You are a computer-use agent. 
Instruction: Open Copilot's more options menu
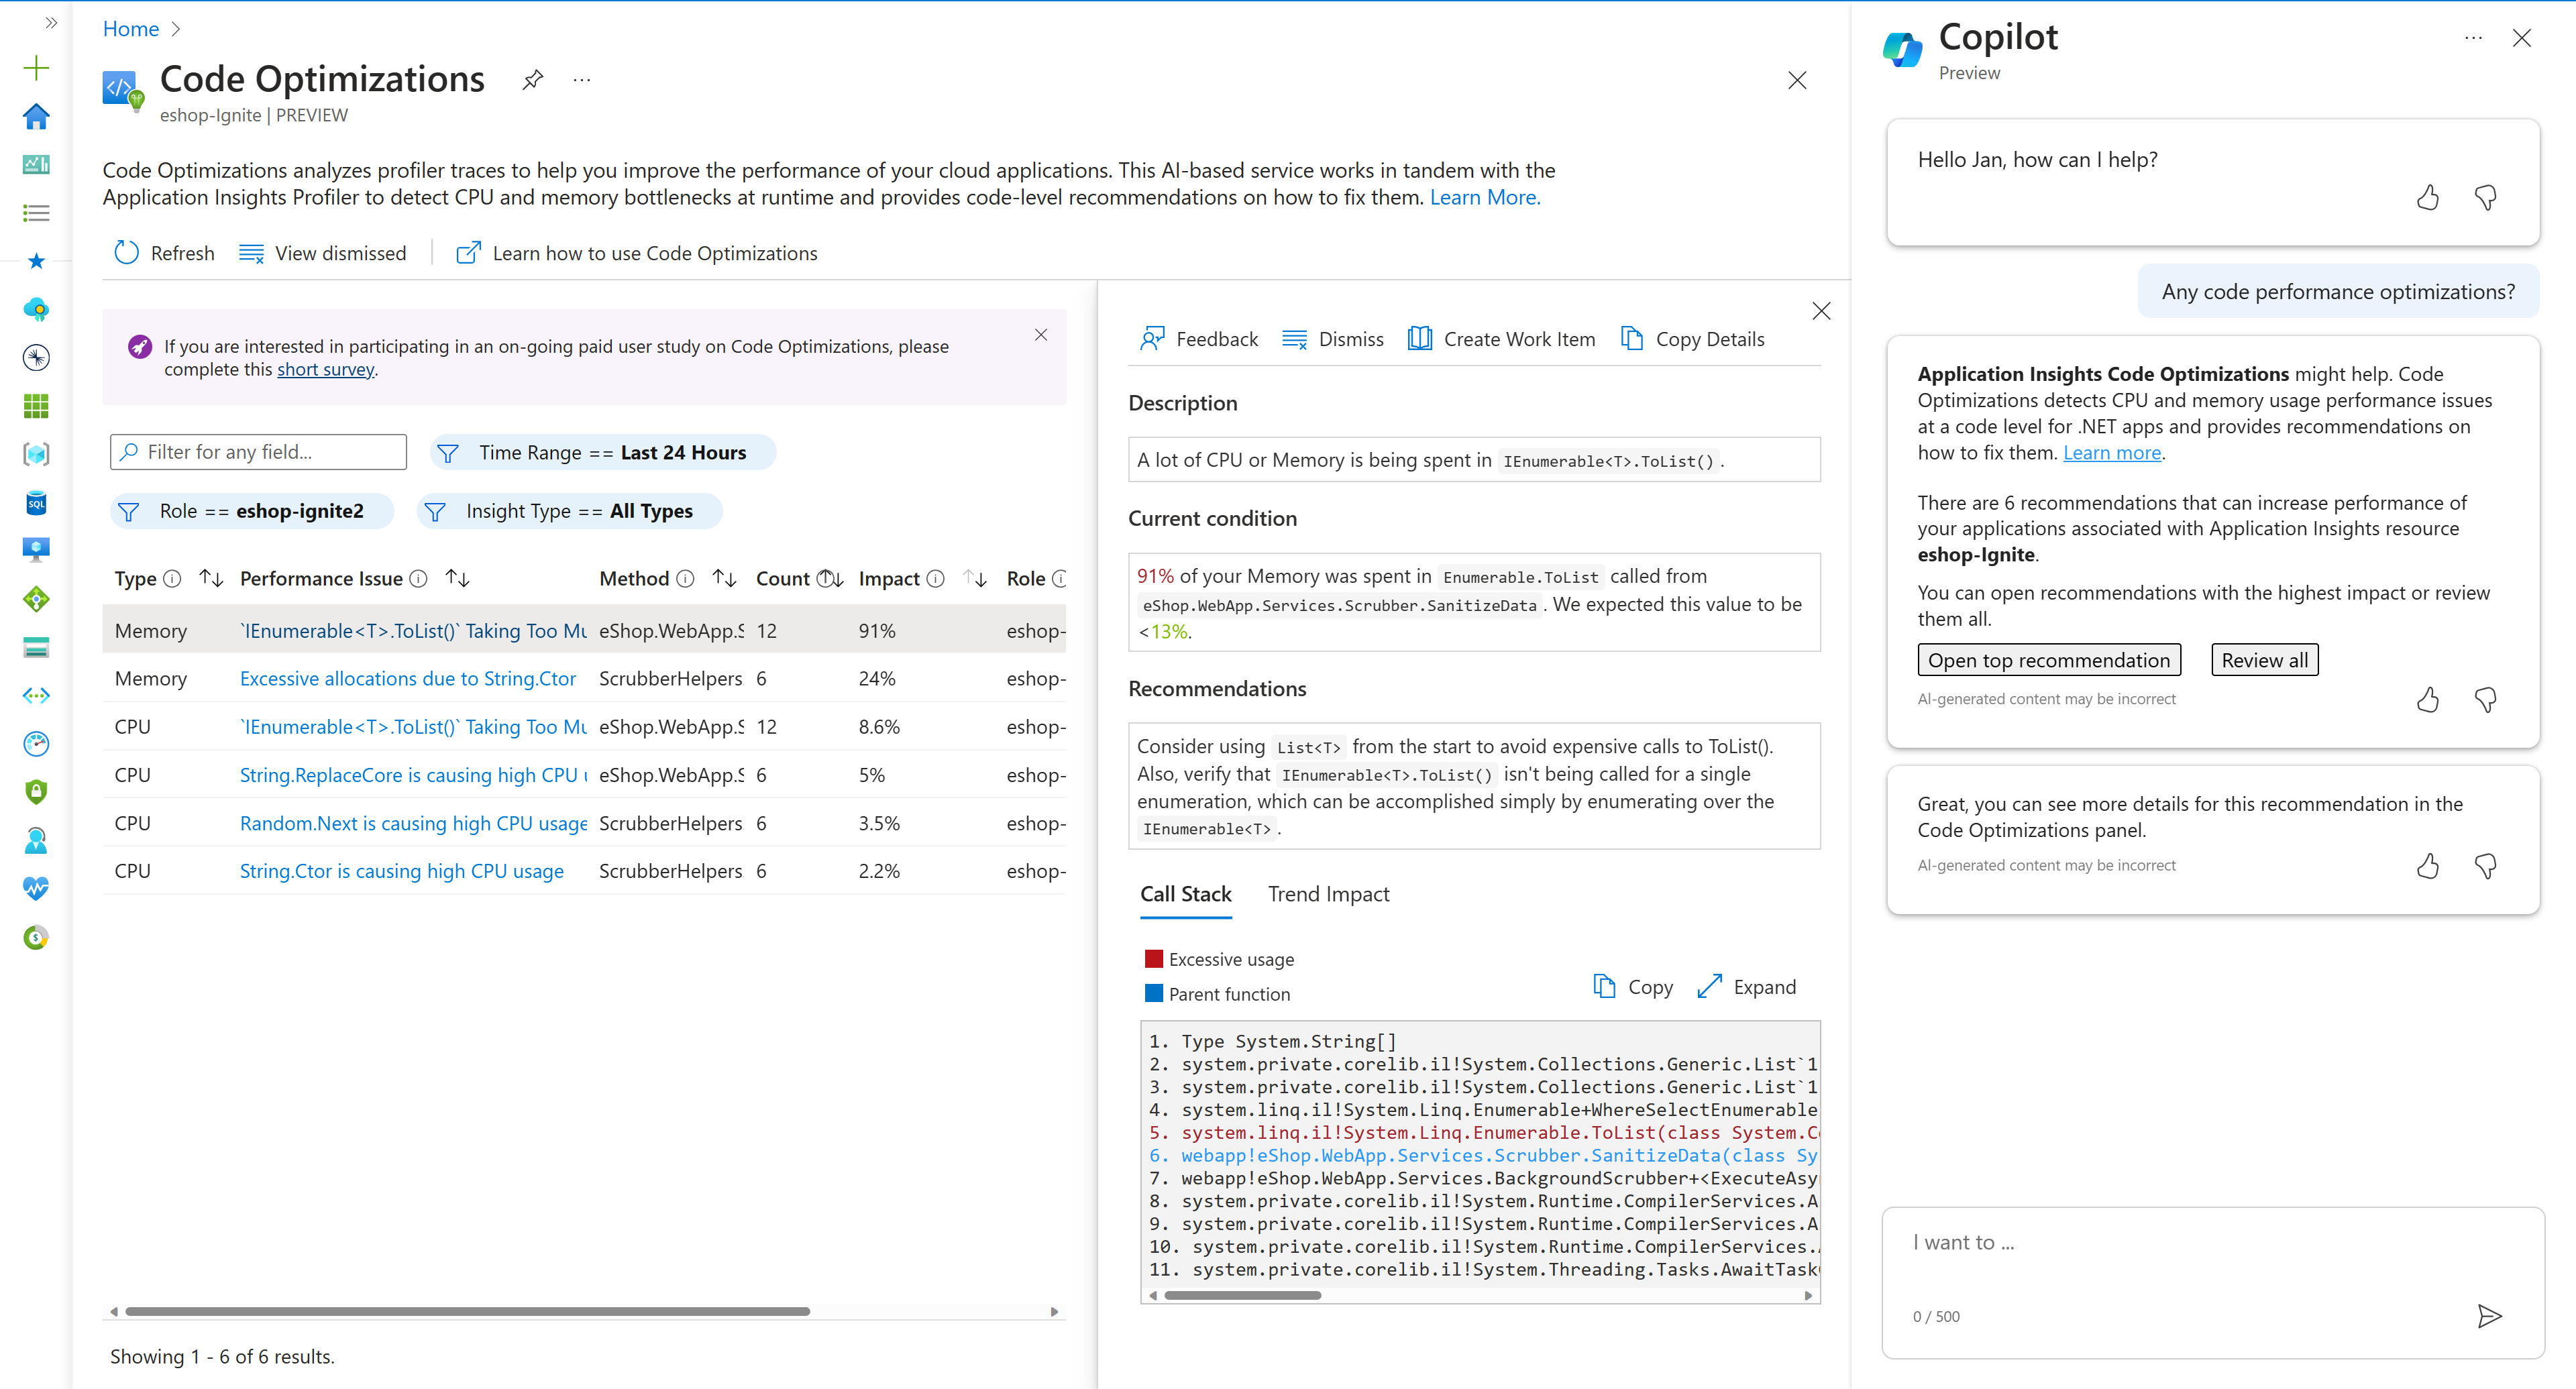2473,38
